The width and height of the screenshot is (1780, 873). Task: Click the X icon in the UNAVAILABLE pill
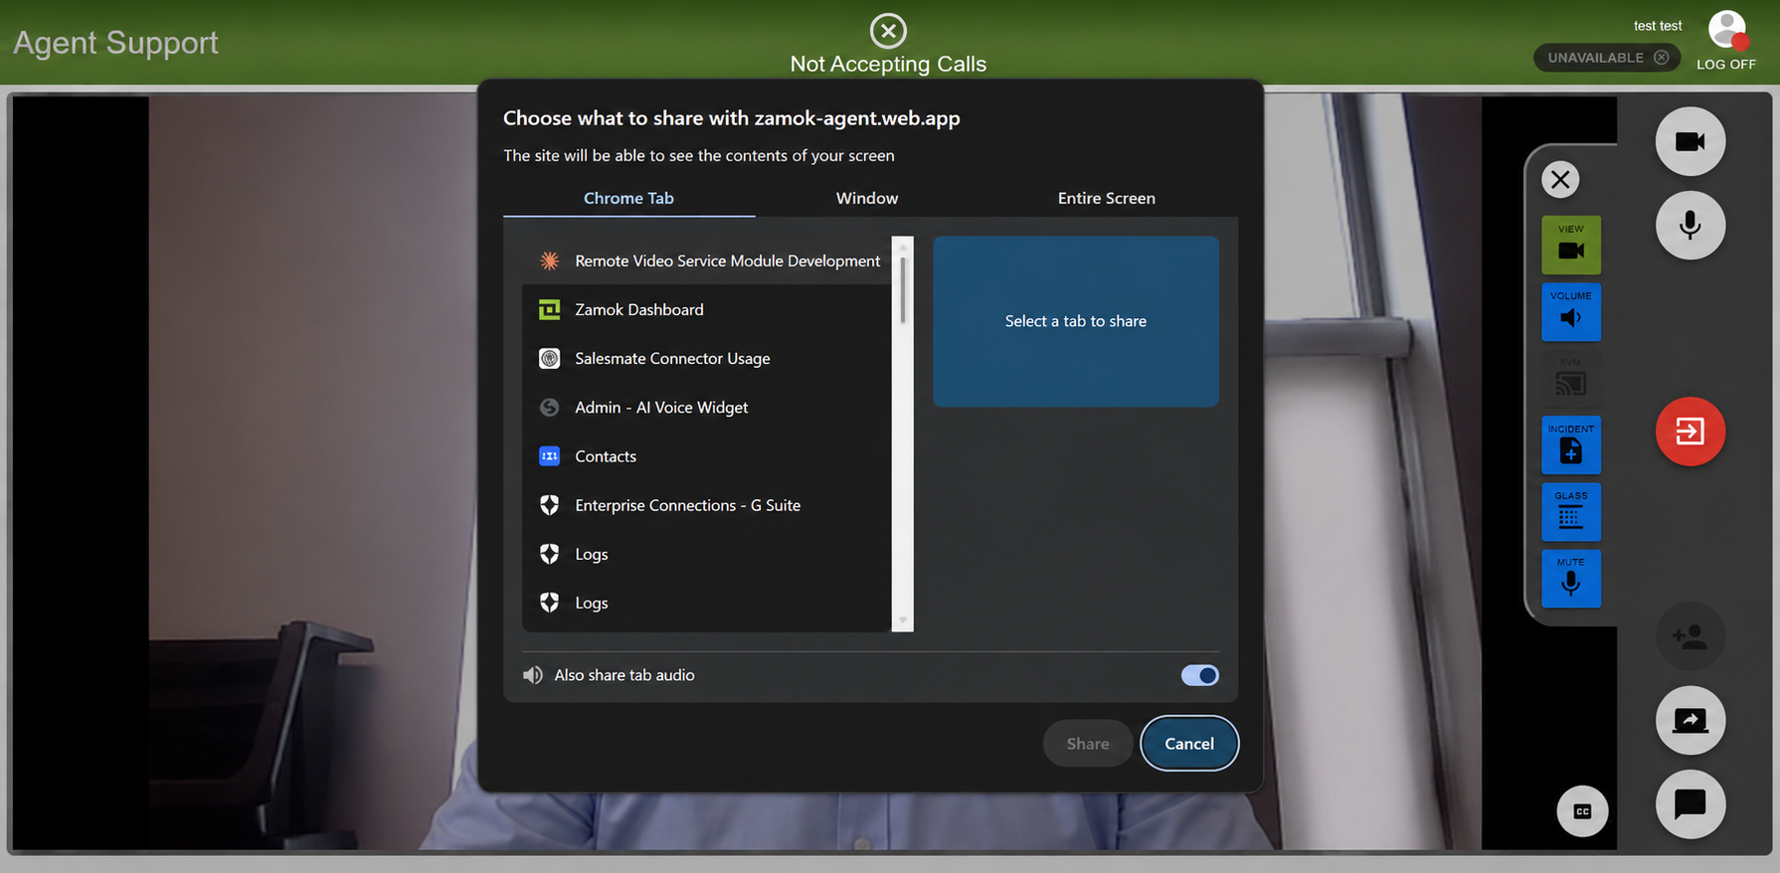point(1662,58)
